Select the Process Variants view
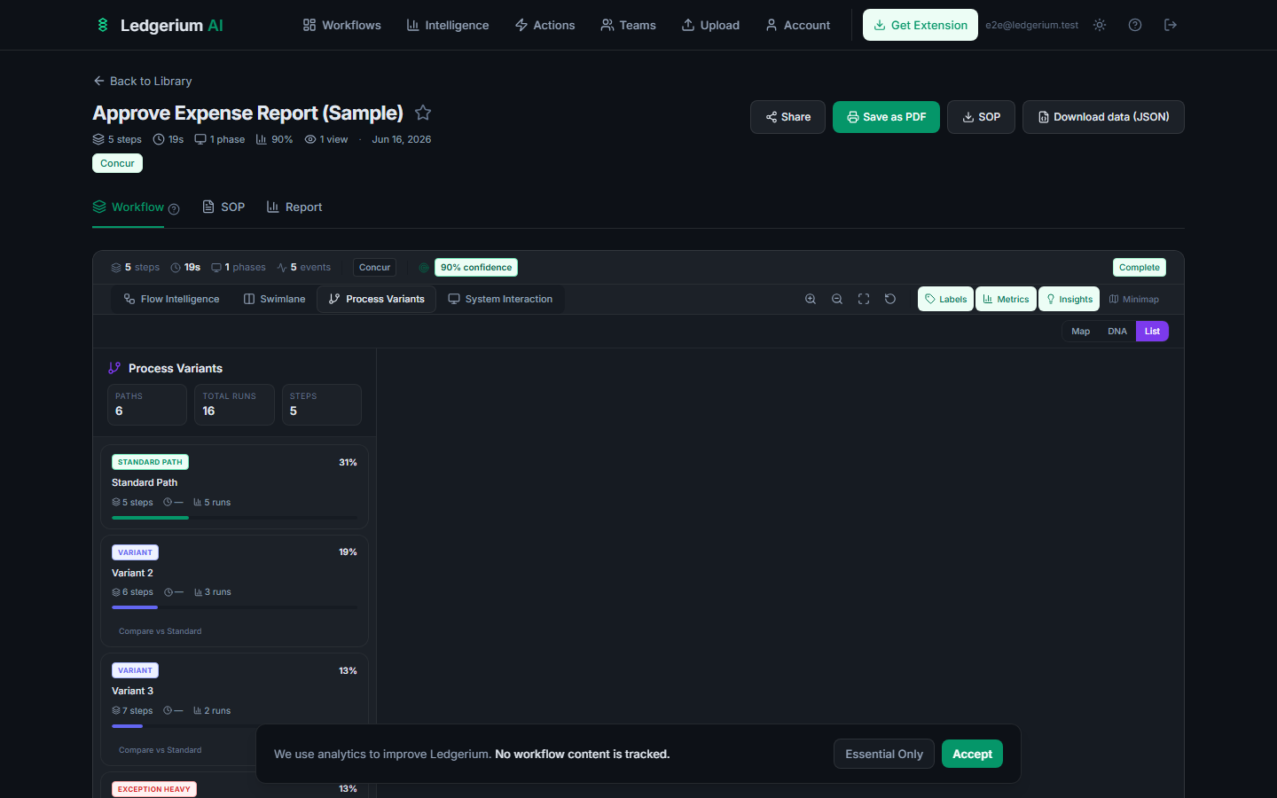Image resolution: width=1277 pixels, height=798 pixels. (376, 299)
